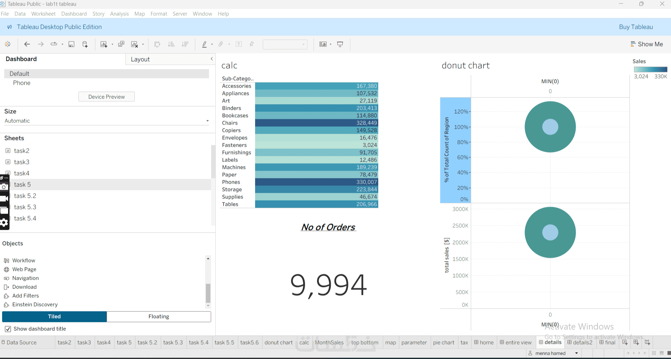The image size is (671, 359).
Task: Open the menna hamed user dropdown
Action: pyautogui.click(x=553, y=353)
